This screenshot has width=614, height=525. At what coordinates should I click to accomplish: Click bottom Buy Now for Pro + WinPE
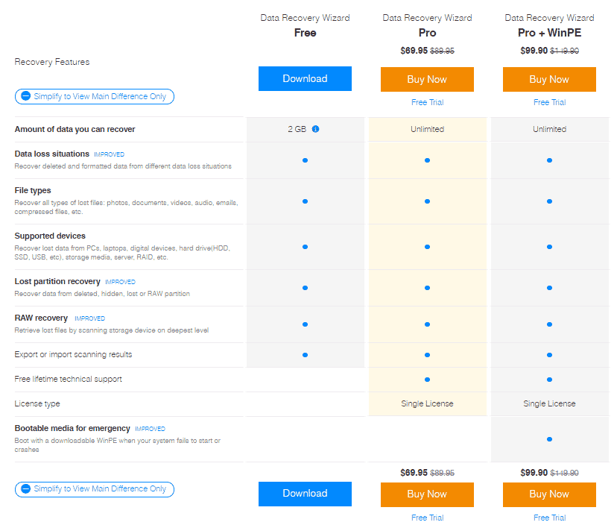pyautogui.click(x=549, y=494)
